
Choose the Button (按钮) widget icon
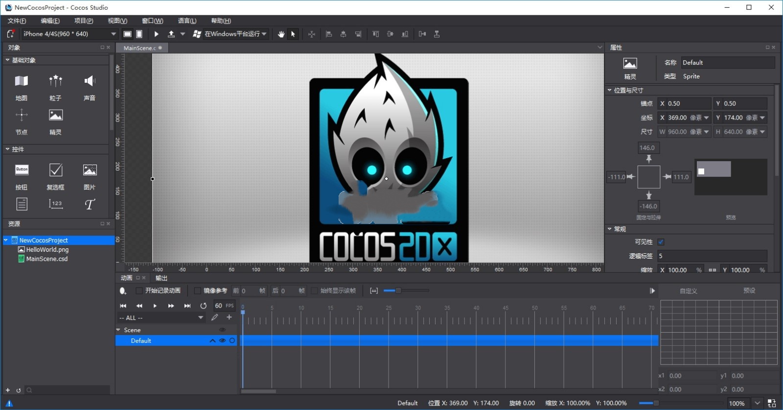[x=22, y=170]
